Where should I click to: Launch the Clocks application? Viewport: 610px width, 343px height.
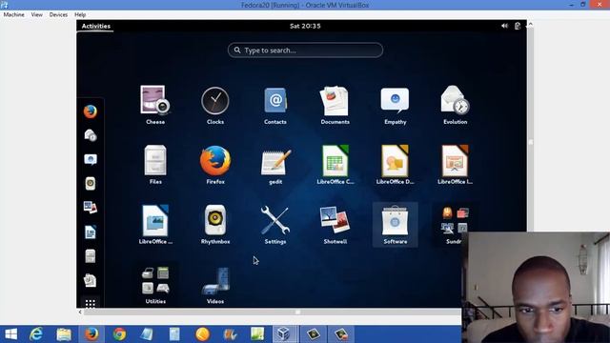[215, 105]
